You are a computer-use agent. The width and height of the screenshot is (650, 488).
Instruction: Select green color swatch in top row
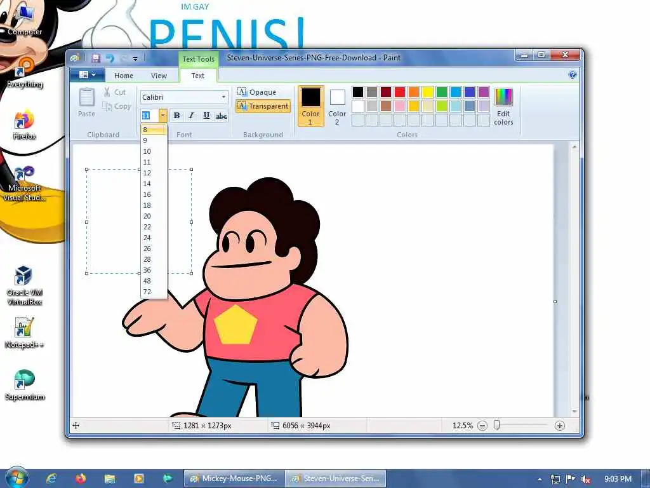click(442, 92)
